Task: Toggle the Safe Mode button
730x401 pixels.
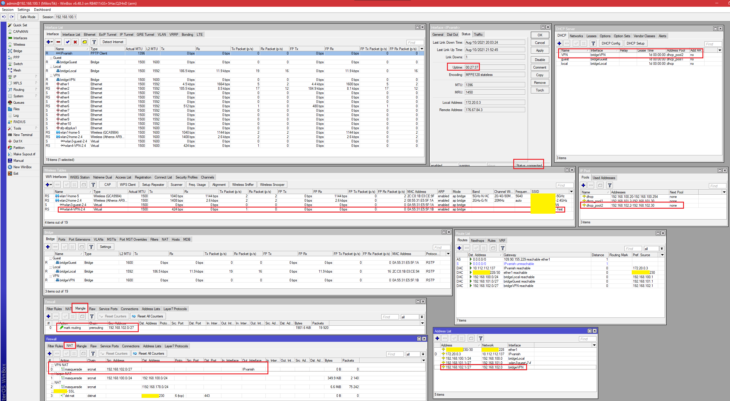Action: [28, 17]
